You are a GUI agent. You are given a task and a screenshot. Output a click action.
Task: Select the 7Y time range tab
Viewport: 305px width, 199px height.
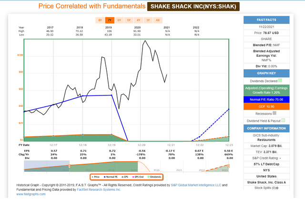pyautogui.click(x=110, y=20)
